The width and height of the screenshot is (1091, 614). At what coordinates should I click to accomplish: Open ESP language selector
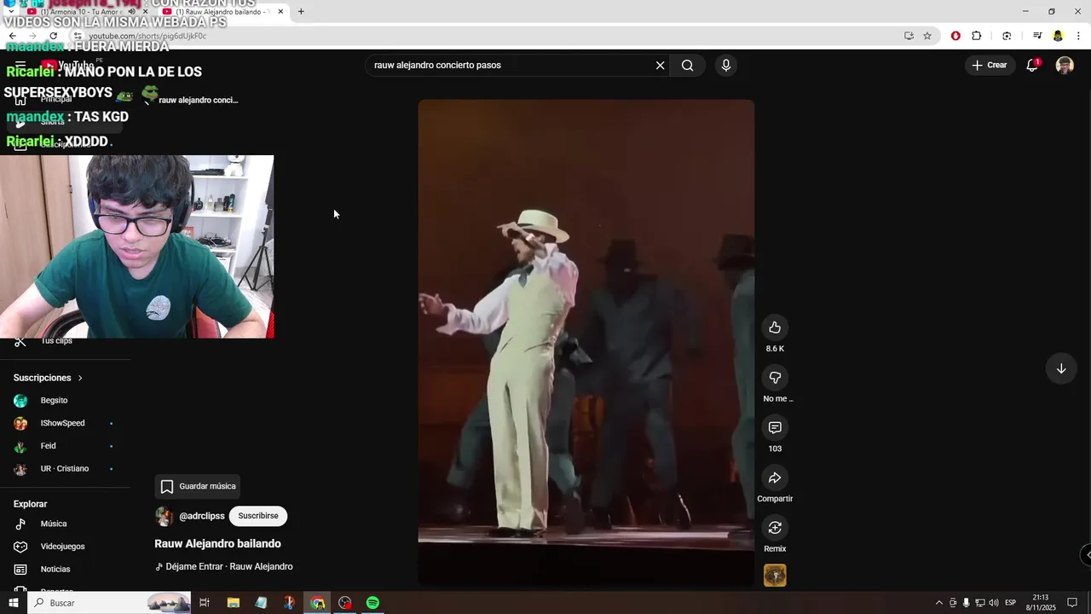(1011, 603)
